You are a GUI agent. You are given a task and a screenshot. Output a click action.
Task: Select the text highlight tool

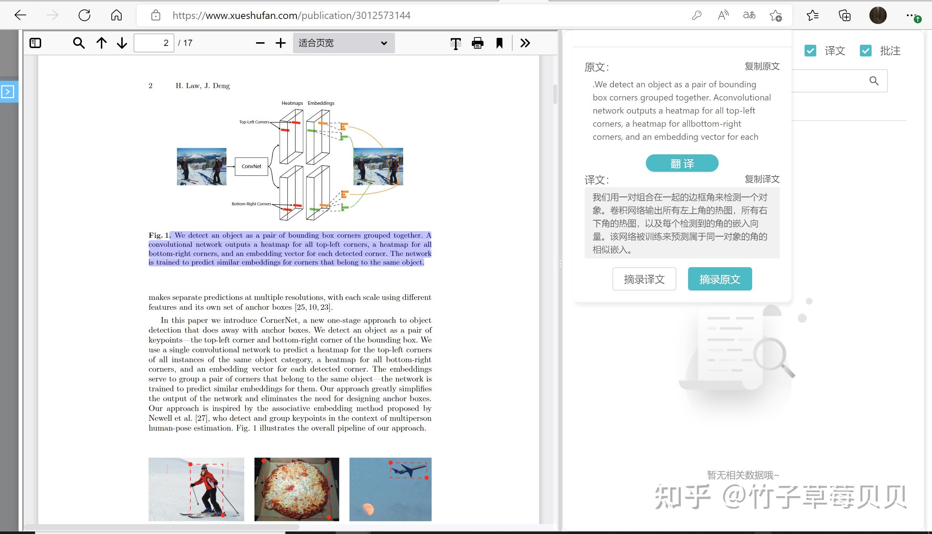click(455, 43)
